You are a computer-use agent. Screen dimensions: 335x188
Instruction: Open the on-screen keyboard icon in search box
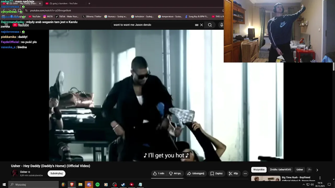coord(197,25)
